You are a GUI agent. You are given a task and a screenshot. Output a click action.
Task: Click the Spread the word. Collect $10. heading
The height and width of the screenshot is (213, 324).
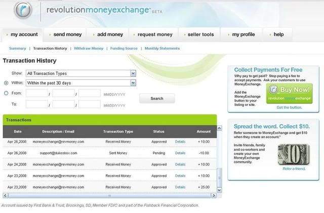pos(271,126)
